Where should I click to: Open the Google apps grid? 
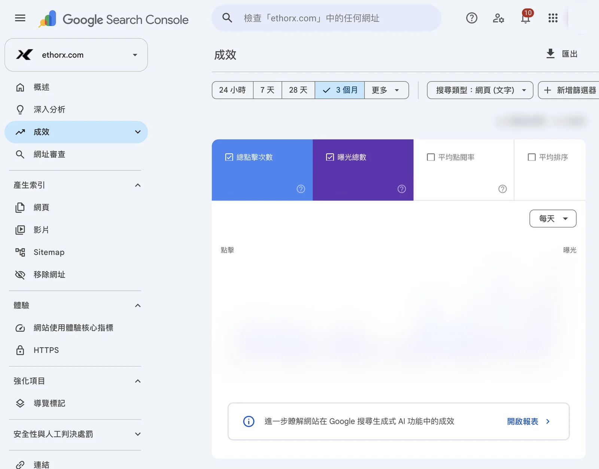pyautogui.click(x=553, y=18)
